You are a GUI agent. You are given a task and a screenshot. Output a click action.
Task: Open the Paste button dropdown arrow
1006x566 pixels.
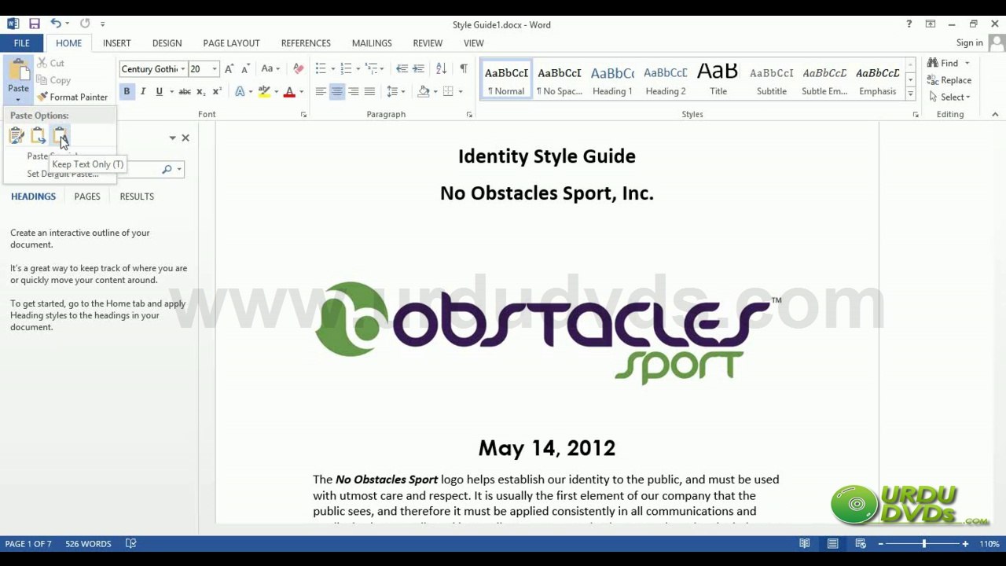18,100
